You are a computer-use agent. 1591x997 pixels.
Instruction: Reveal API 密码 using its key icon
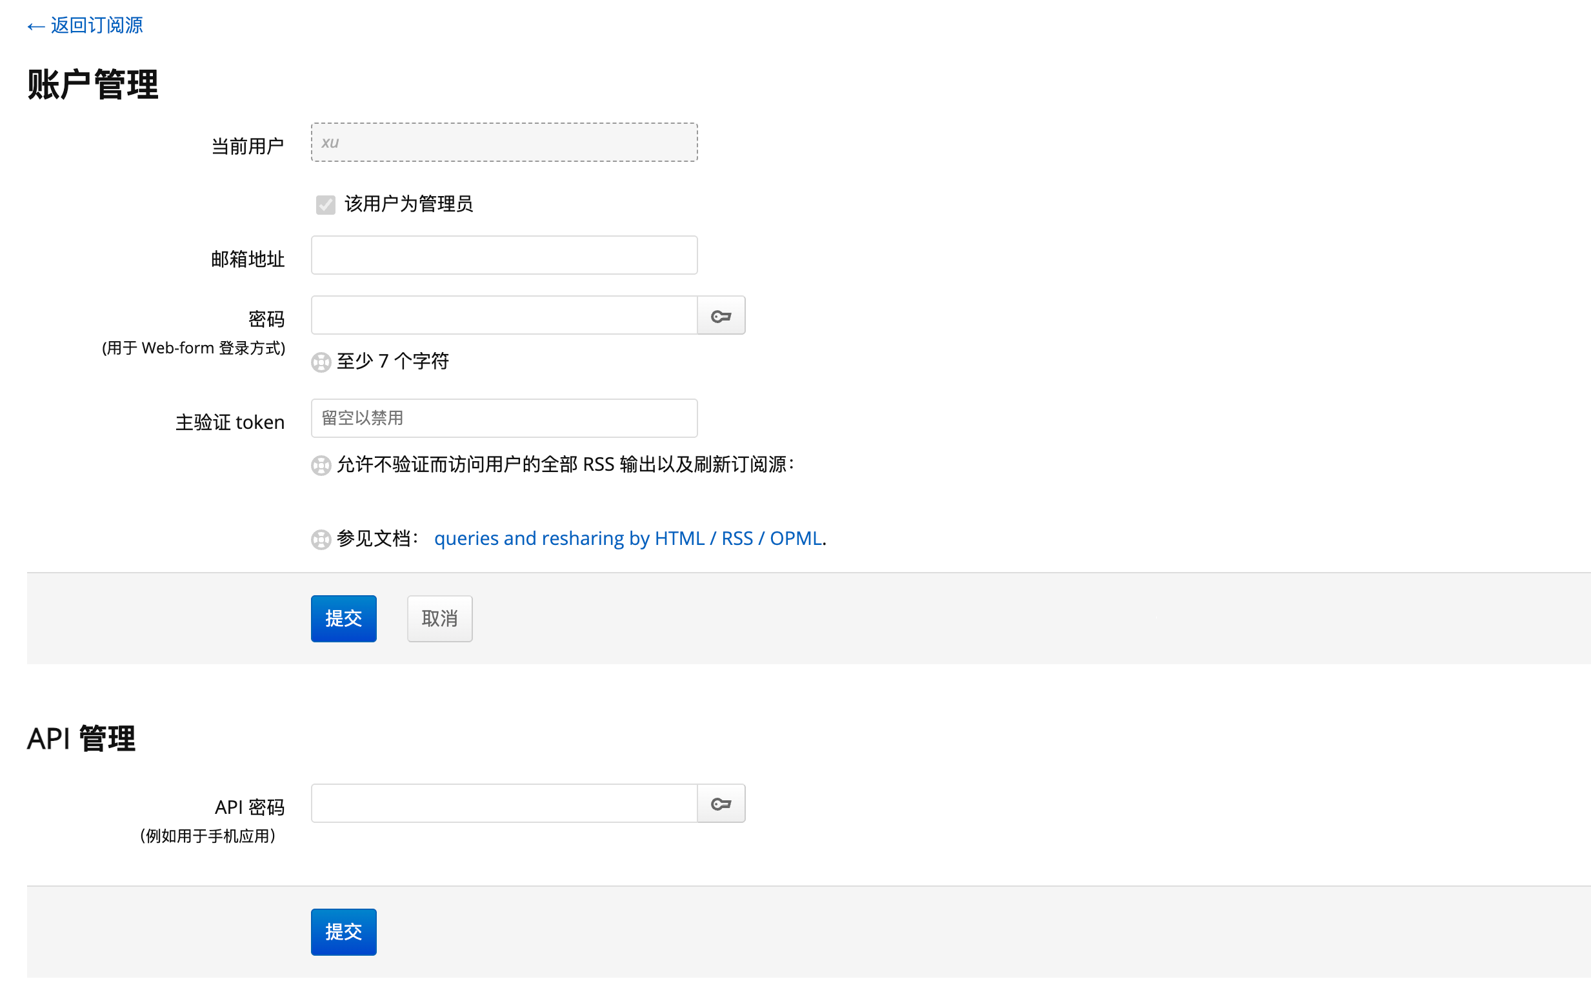[x=720, y=803]
